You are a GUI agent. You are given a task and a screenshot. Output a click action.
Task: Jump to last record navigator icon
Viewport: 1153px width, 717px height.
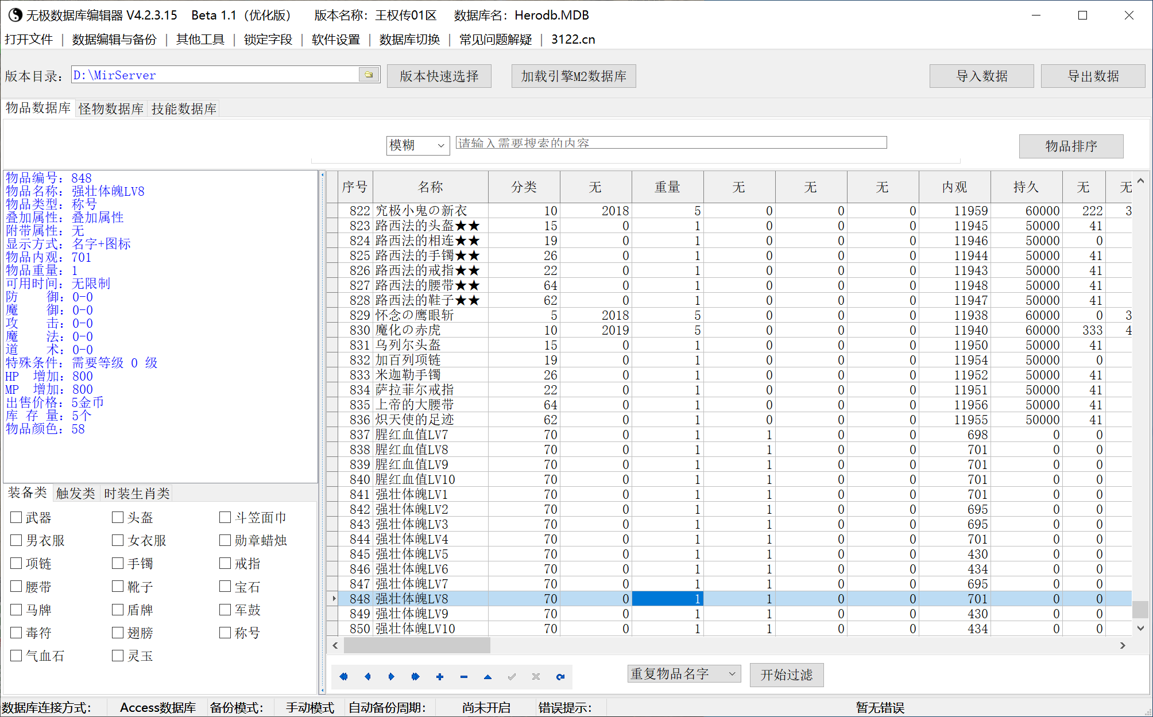click(416, 677)
